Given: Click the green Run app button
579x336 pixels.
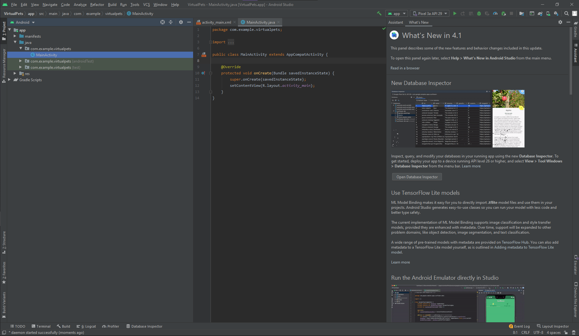Looking at the screenshot, I should click(x=455, y=13).
